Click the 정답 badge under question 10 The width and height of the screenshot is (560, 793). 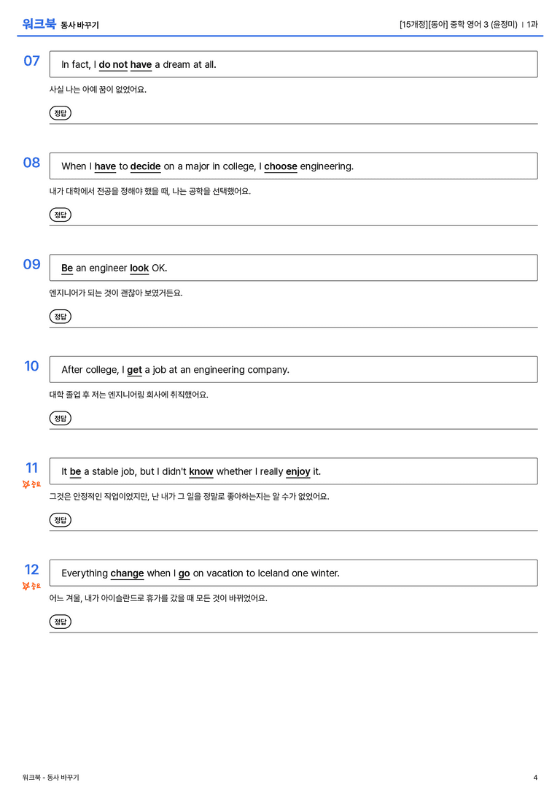tap(60, 418)
